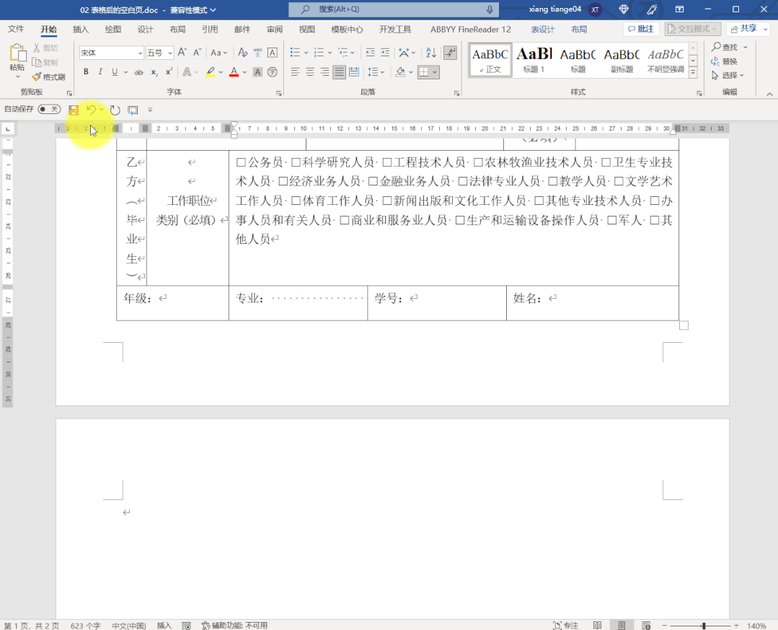Open the 插入 (Insert) ribbon tab
This screenshot has height=630, width=778.
81,30
